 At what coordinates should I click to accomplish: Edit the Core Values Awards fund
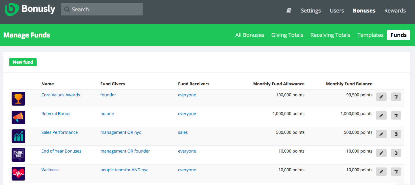pos(381,96)
